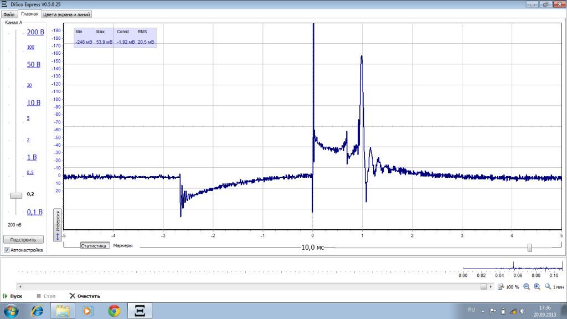Click the Канал A voltage slider handle
This screenshot has height=319, width=567.
16,195
